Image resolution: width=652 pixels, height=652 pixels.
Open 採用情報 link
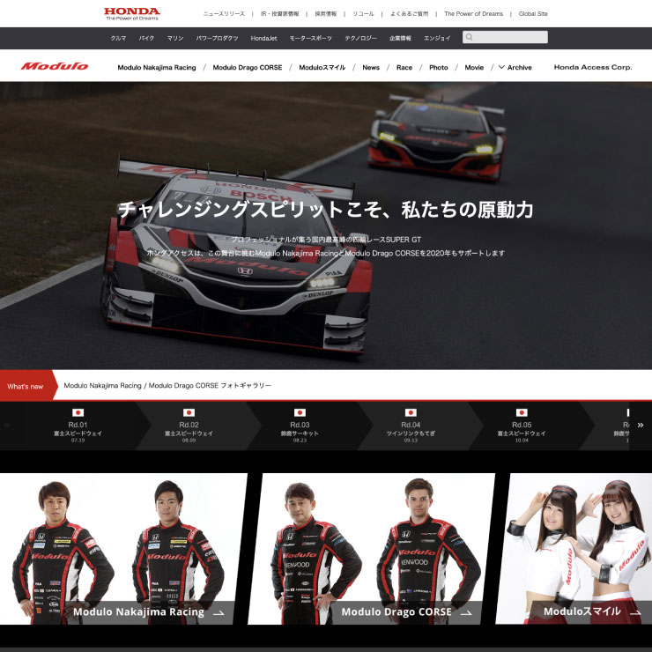pyautogui.click(x=326, y=14)
